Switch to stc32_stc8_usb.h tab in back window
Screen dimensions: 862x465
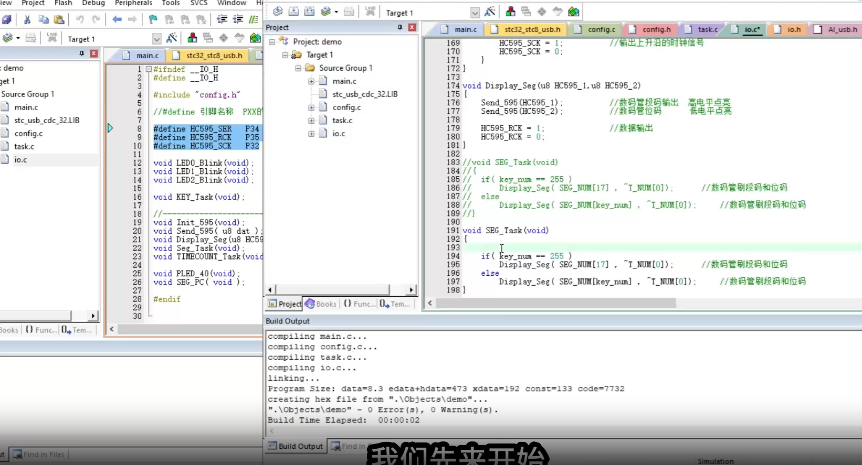click(208, 55)
